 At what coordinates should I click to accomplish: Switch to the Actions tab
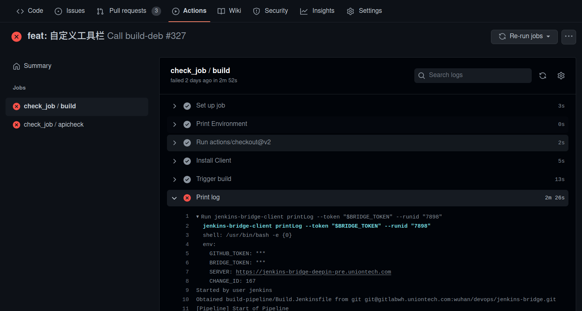click(x=189, y=11)
